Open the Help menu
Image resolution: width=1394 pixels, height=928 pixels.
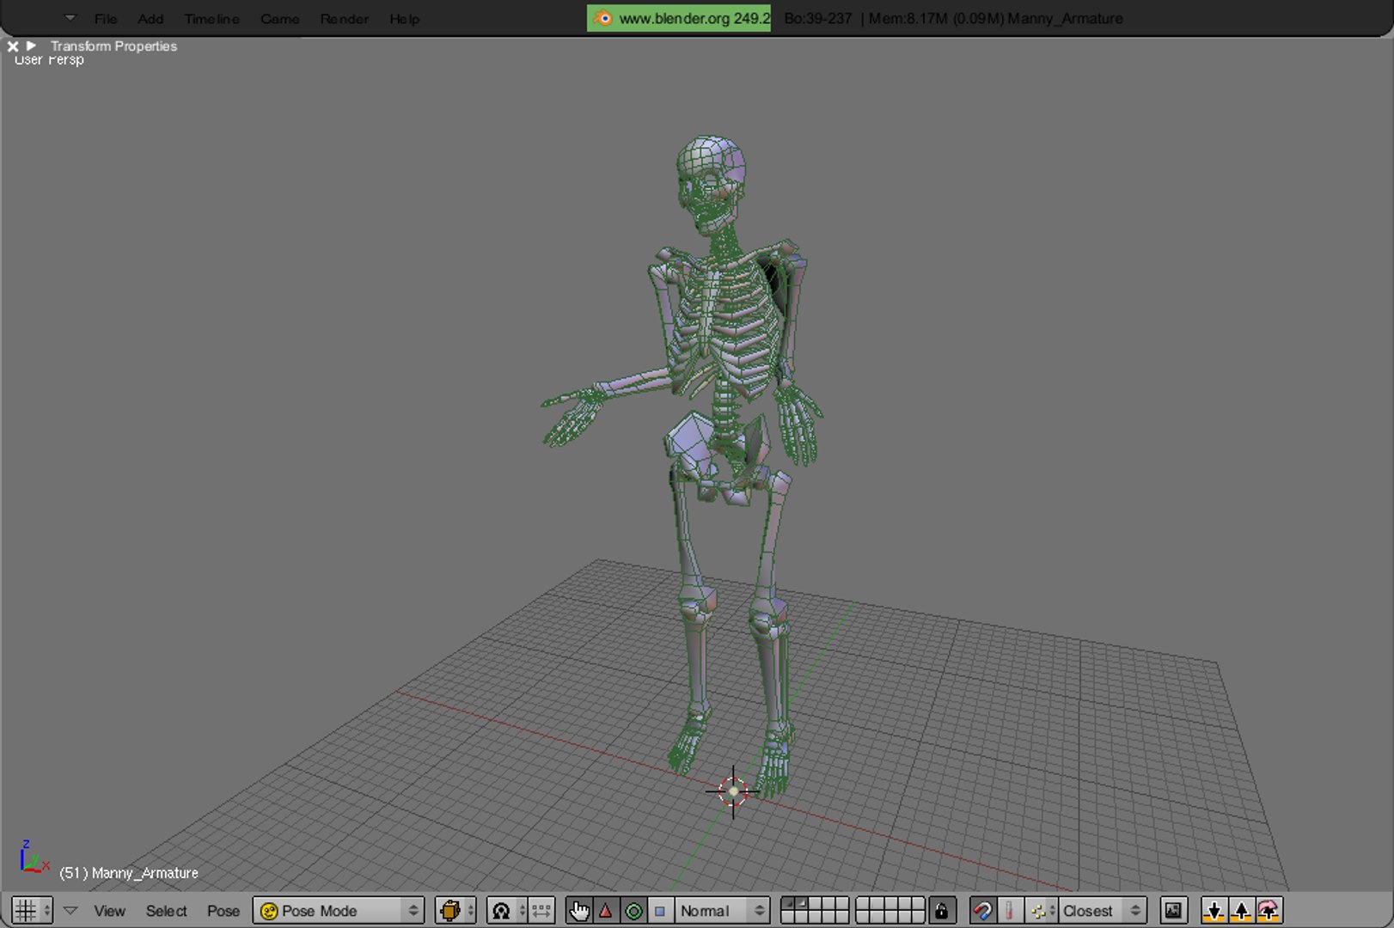point(404,18)
